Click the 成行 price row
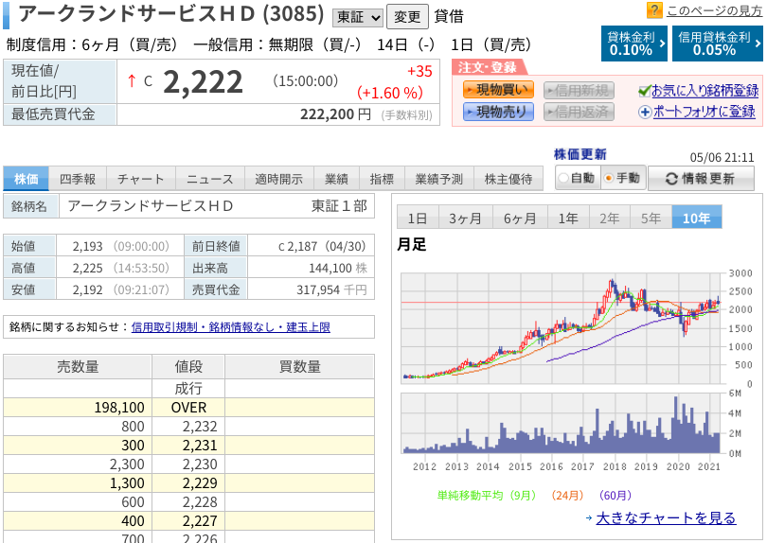The image size is (767, 543). click(x=188, y=389)
